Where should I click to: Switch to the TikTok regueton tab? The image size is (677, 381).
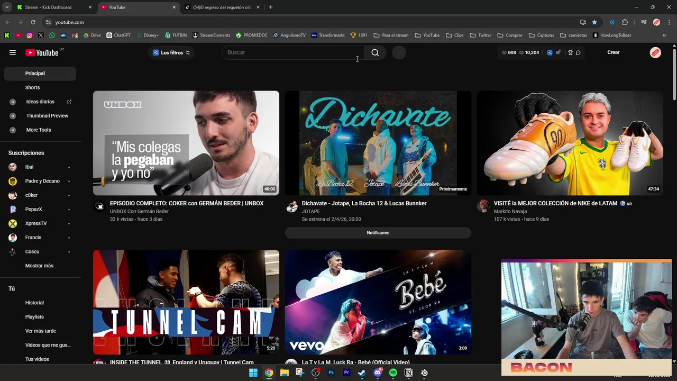pos(222,7)
